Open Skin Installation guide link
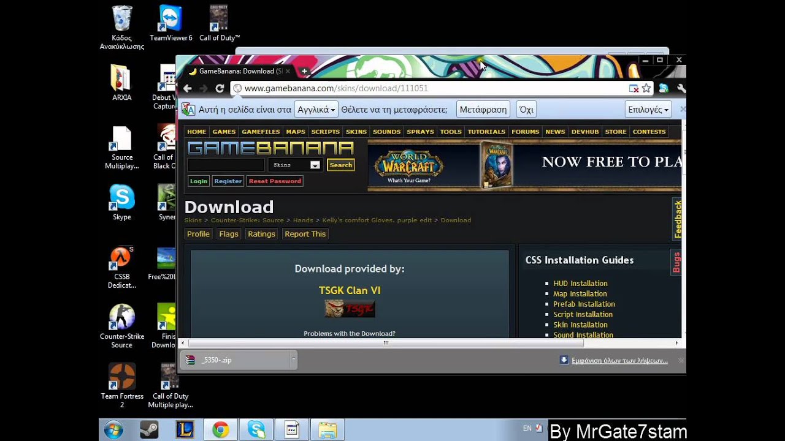The width and height of the screenshot is (785, 441). 580,325
